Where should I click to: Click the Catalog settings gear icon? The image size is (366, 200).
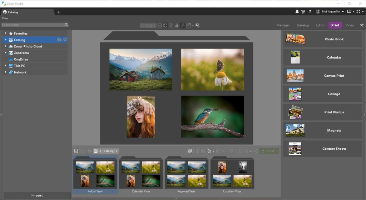tap(65, 40)
